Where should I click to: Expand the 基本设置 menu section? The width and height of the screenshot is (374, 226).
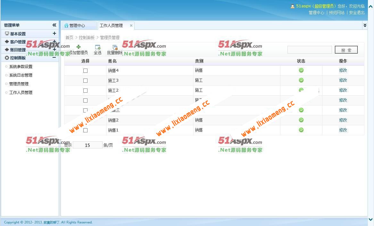click(x=54, y=33)
